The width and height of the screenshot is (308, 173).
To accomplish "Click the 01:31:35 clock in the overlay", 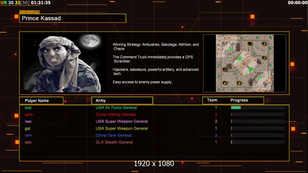I will 41,3.
